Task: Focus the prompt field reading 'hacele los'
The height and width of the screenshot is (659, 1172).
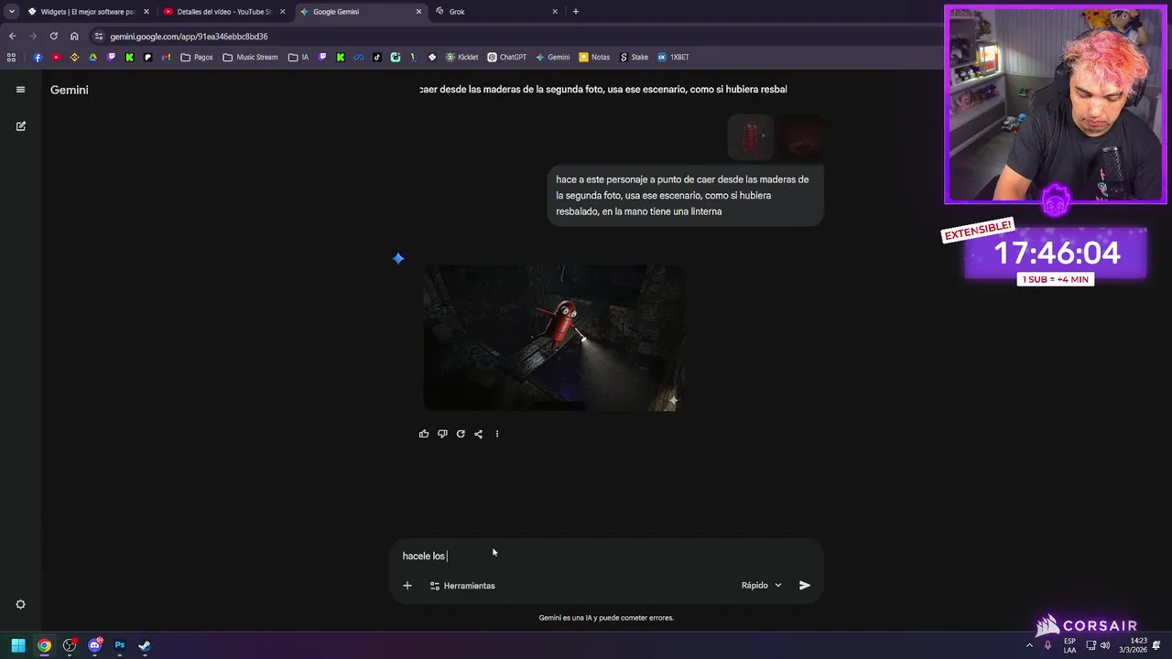Action: click(x=606, y=556)
